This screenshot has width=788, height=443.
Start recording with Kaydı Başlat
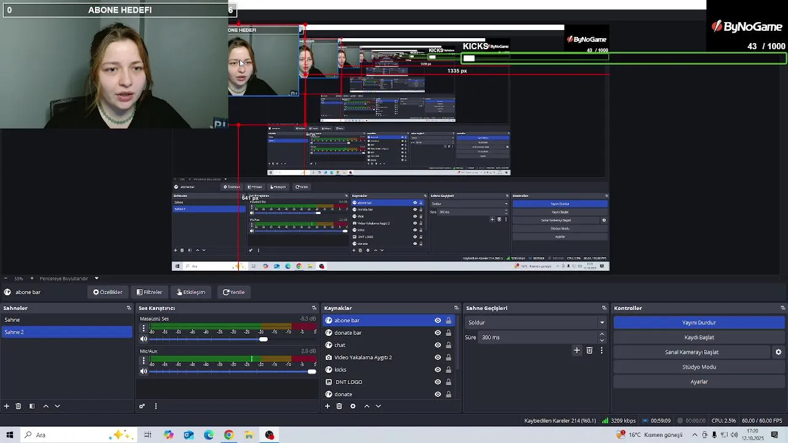[699, 337]
